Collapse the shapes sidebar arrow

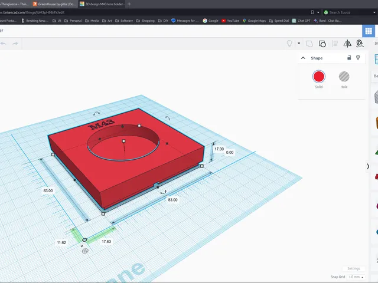click(368, 166)
